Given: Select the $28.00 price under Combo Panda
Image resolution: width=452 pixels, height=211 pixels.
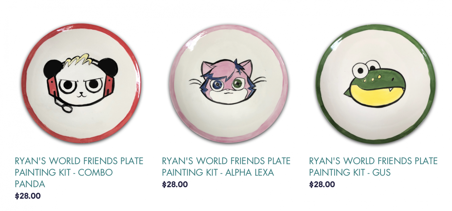Looking at the screenshot, I should [x=28, y=196].
